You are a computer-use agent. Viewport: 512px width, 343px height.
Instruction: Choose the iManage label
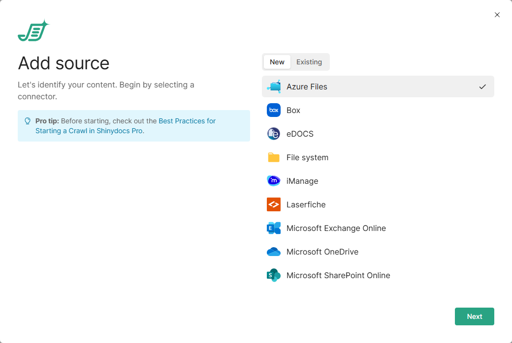(302, 181)
